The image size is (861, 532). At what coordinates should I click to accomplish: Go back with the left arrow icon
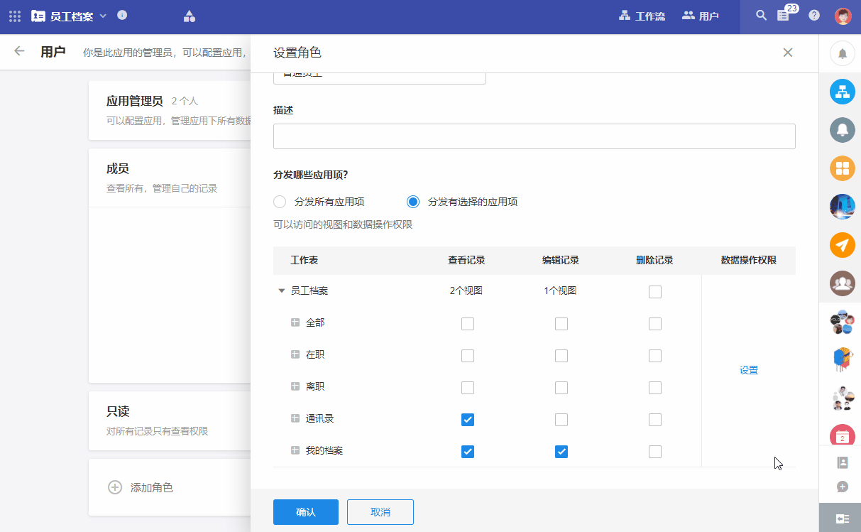(x=19, y=51)
